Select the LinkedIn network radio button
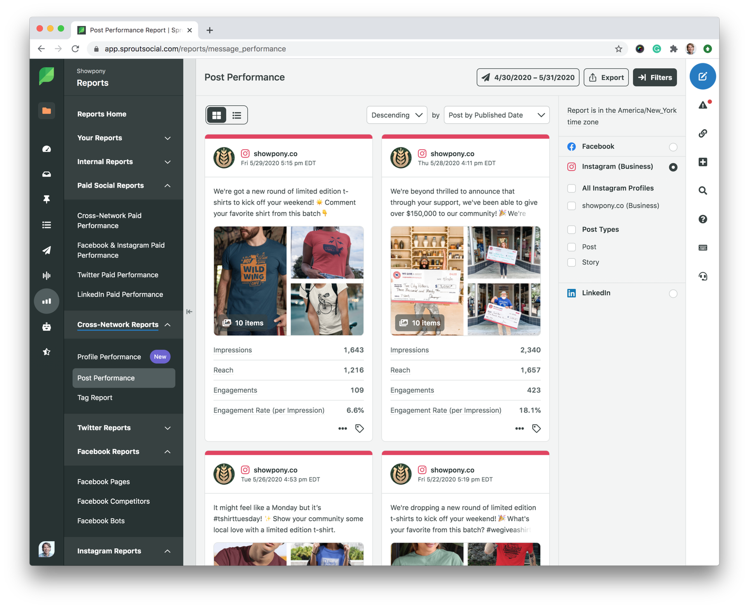 pyautogui.click(x=673, y=293)
